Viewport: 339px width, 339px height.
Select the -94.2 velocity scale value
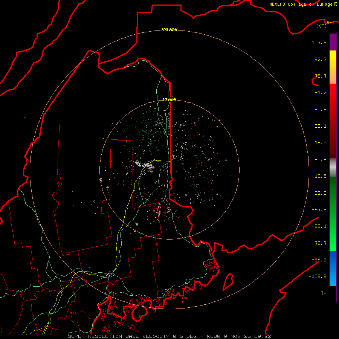(319, 260)
